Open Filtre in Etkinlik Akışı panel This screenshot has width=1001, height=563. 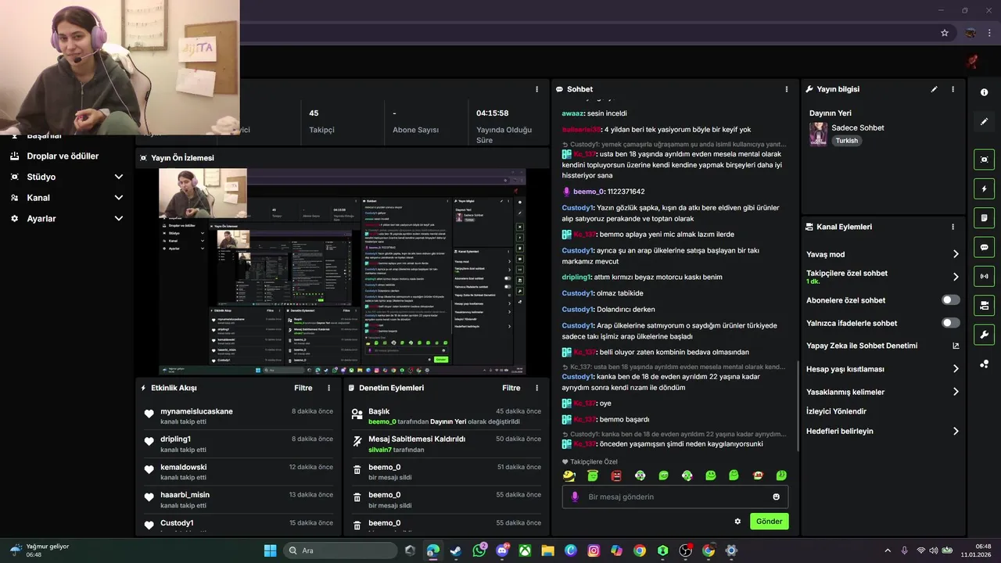(303, 388)
